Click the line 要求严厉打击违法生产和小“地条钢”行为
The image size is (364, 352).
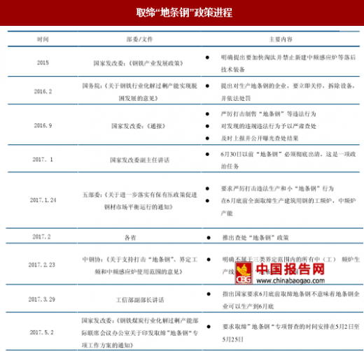click(x=277, y=188)
